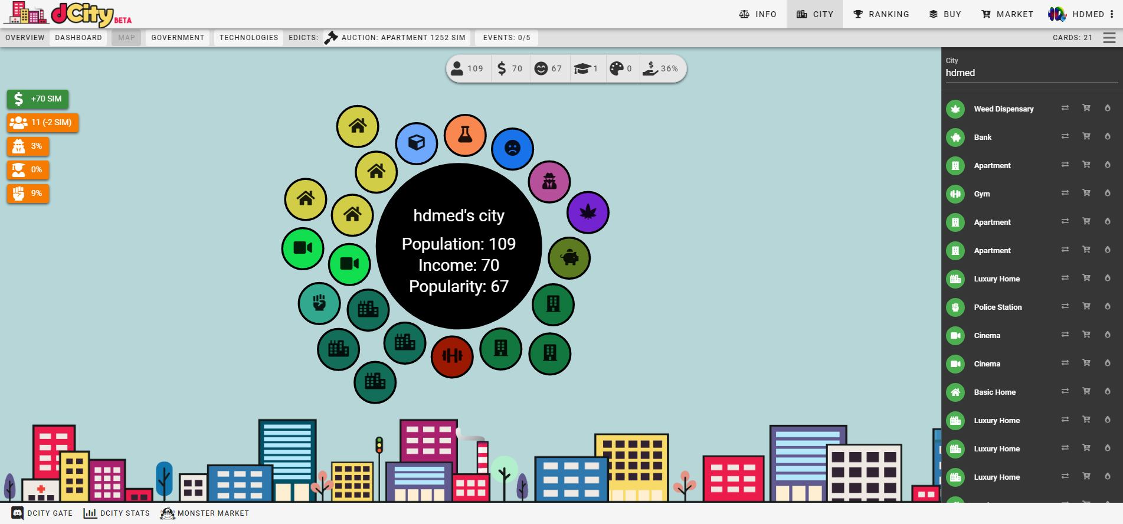Select the blue cube circle on map
Viewport: 1123px width, 524px height.
tap(417, 143)
